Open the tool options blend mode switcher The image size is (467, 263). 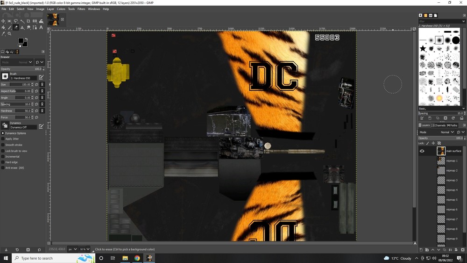coord(40,62)
